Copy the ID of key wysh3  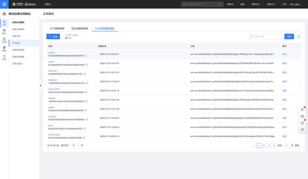[x=87, y=65]
